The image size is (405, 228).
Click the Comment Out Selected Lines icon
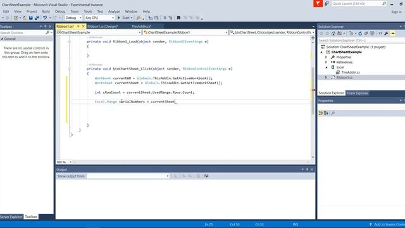(165, 18)
